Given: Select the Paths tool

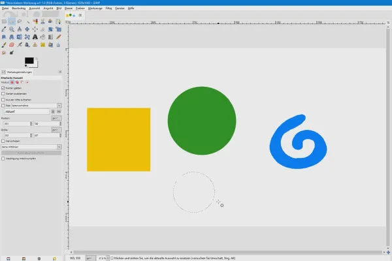Looking at the screenshot, I should (x=58, y=22).
